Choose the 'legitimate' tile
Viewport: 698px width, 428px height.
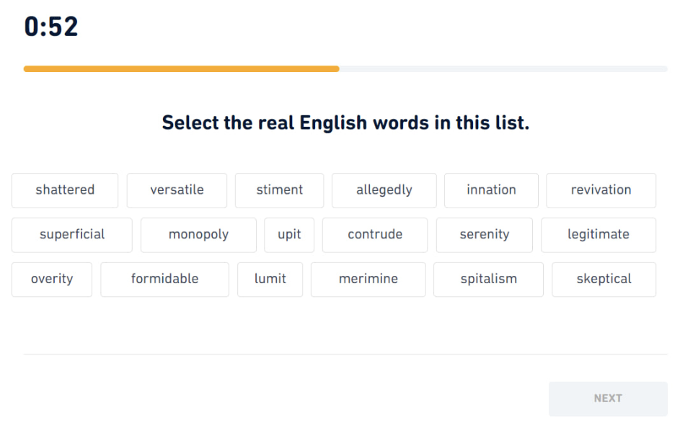[598, 235]
